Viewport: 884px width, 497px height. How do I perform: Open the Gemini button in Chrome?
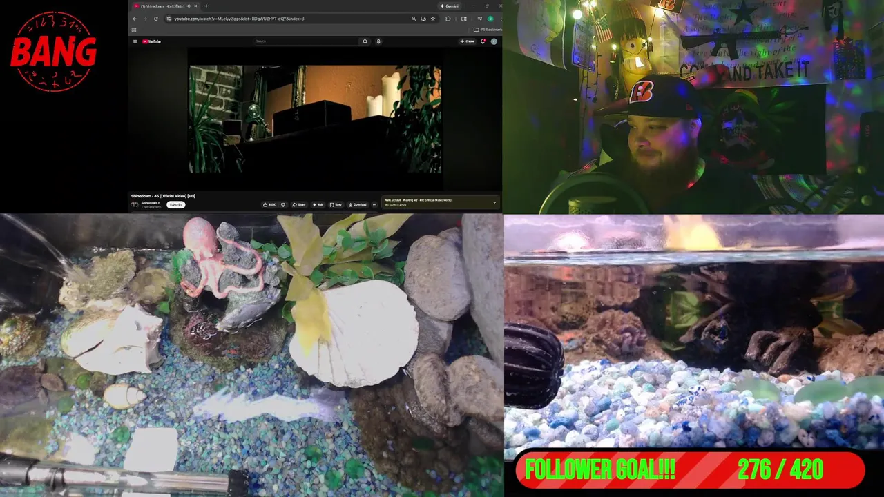click(450, 6)
